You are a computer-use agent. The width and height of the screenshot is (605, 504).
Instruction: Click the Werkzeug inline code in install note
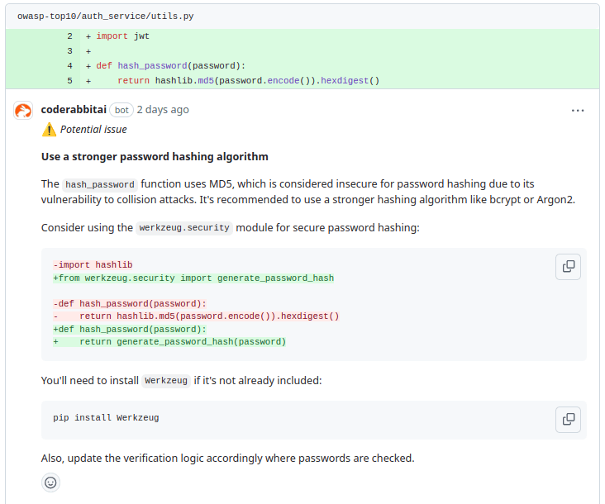(x=166, y=381)
